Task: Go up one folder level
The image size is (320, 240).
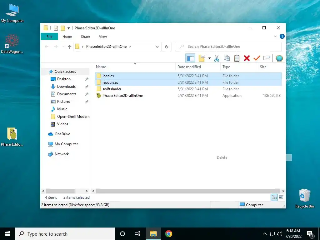Action: coord(70,47)
